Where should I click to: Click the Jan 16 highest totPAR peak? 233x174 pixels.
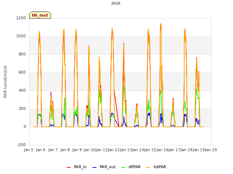(161, 24)
